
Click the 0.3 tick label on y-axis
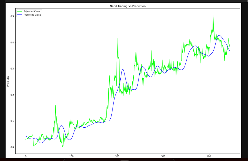(x=12, y=69)
